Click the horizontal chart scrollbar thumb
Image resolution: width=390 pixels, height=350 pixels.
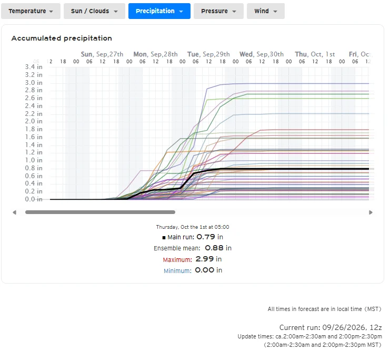tap(100, 212)
